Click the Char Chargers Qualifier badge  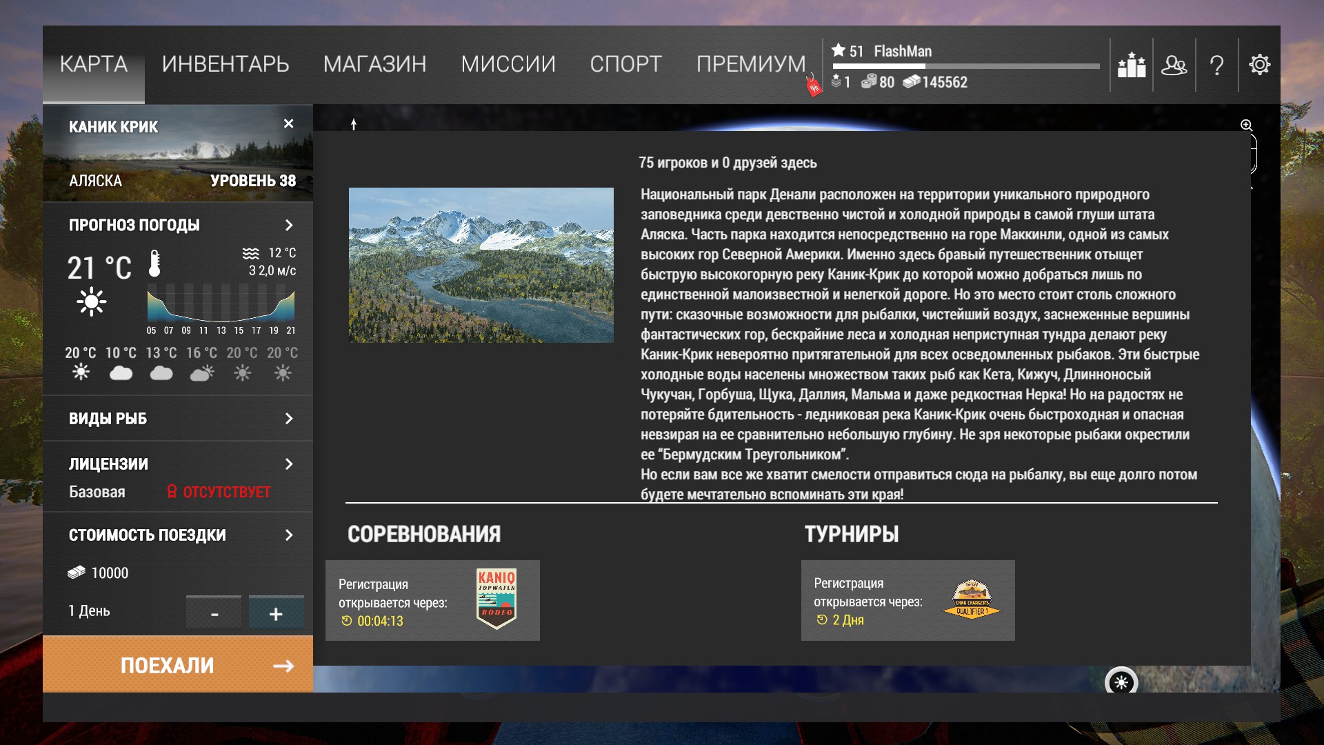[972, 599]
